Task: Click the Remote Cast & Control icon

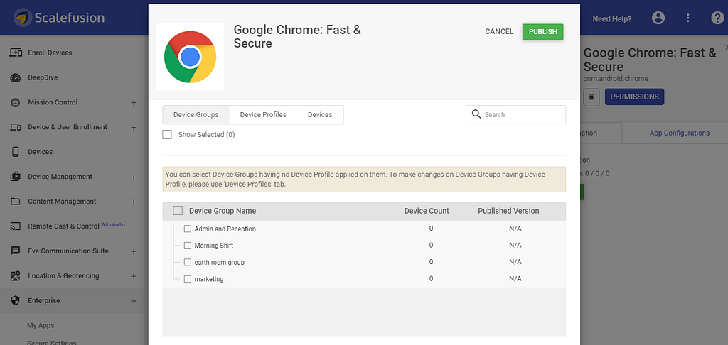Action: tap(16, 226)
